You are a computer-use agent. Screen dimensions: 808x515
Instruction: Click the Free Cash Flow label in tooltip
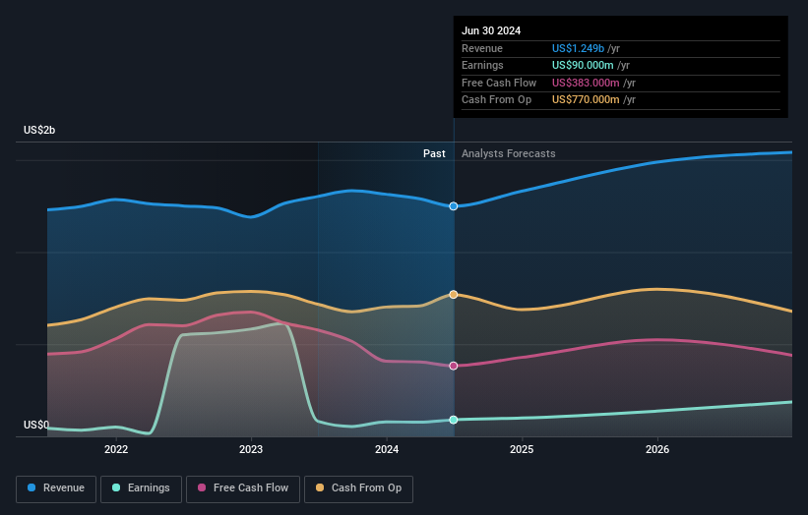pyautogui.click(x=499, y=83)
